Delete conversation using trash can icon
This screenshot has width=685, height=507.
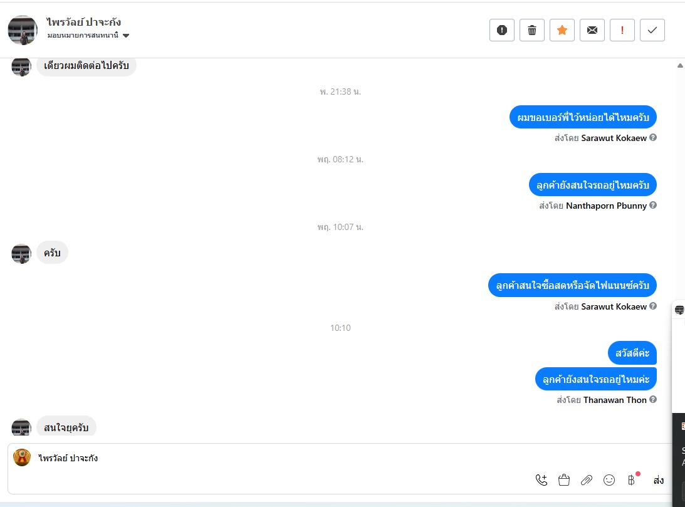pos(531,30)
